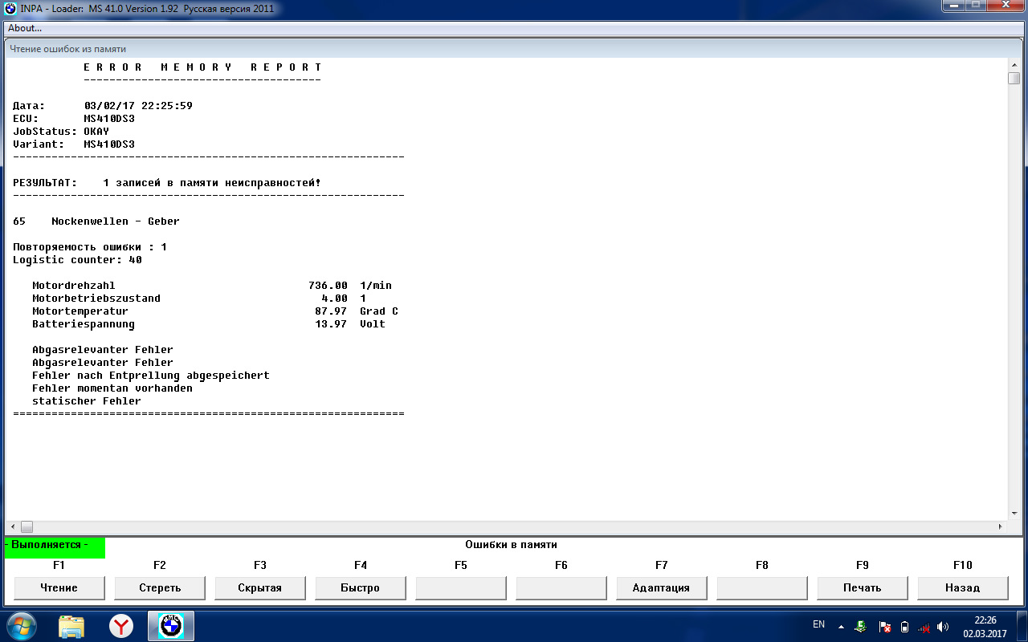Viewport: 1028px width, 642px height.
Task: Click the РЕЗУЛЬТАТ summary line
Action: point(167,183)
